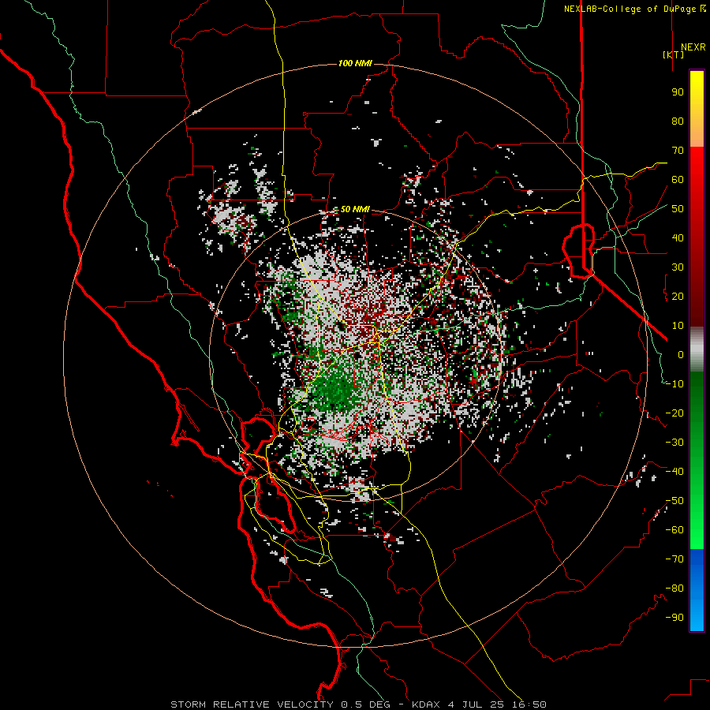Viewport: 710px width, 710px height.
Task: Click the 90 value on the velocity scale
Action: (x=678, y=92)
